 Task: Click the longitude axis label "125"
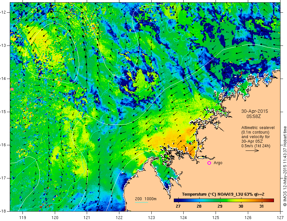coord(216,217)
